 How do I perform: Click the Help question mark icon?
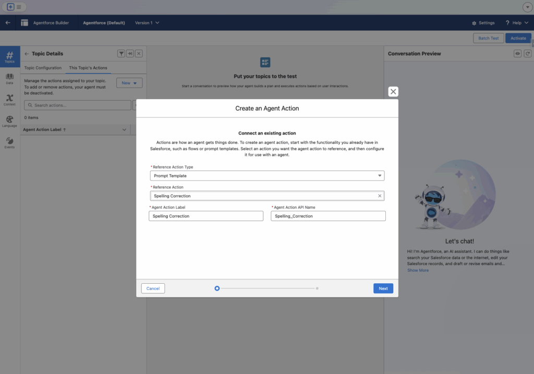(507, 23)
